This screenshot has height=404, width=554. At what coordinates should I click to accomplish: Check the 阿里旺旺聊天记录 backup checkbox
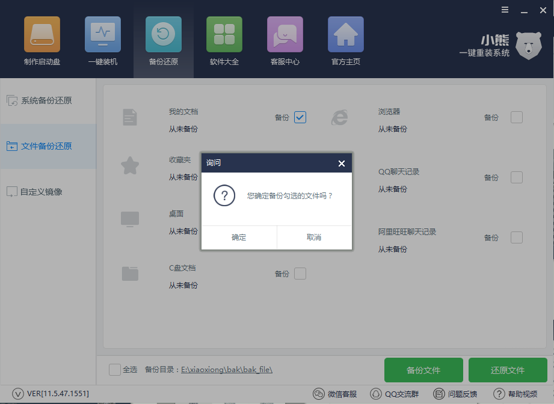(x=517, y=237)
